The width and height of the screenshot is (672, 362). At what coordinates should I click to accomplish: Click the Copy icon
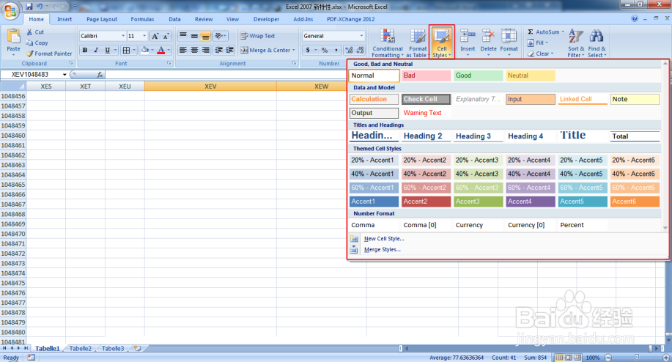point(29,43)
